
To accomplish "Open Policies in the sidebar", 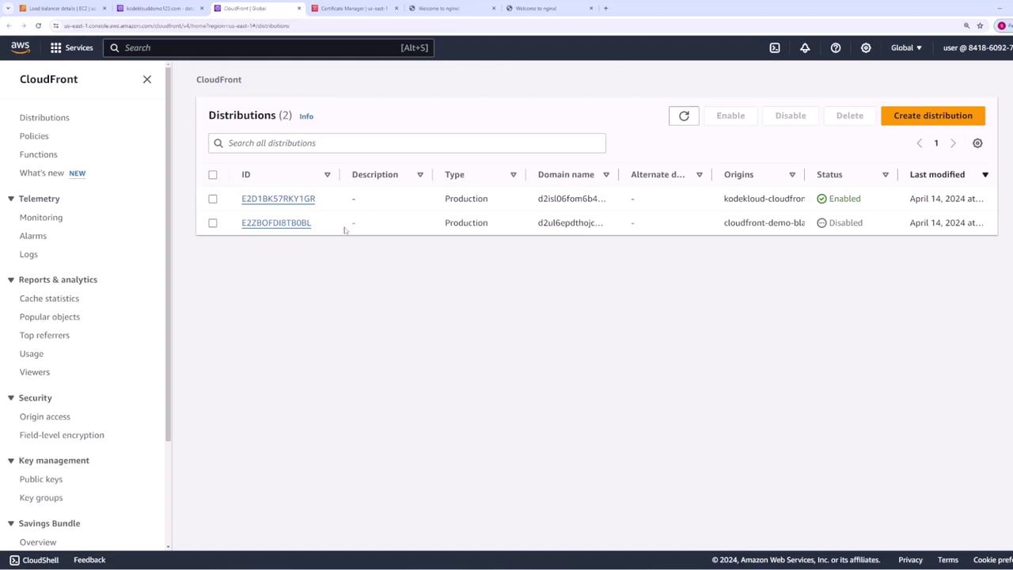I will [34, 136].
